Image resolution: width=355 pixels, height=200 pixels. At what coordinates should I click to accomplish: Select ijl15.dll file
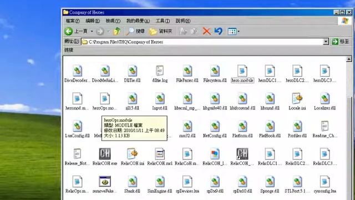tap(132, 102)
